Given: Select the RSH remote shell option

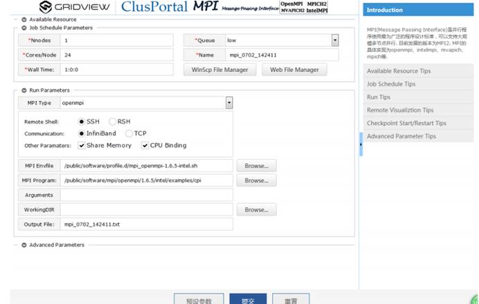Looking at the screenshot, I should point(112,122).
